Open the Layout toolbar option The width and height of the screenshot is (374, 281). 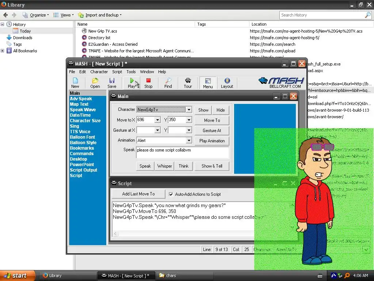coord(227,83)
